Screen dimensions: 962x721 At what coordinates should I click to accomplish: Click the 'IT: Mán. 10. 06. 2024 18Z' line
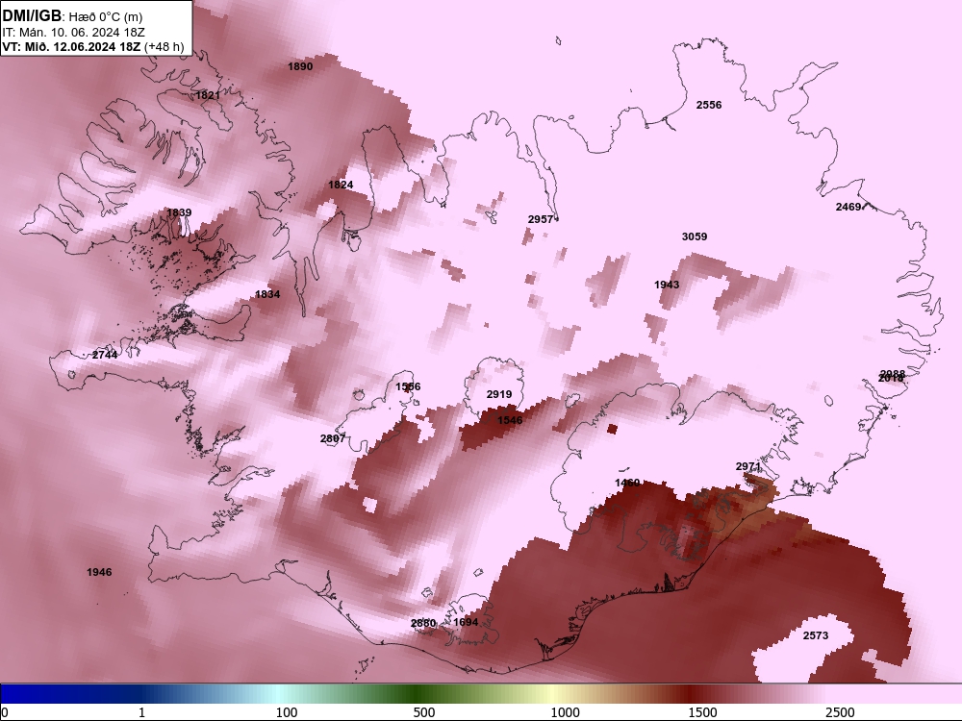[x=74, y=33]
